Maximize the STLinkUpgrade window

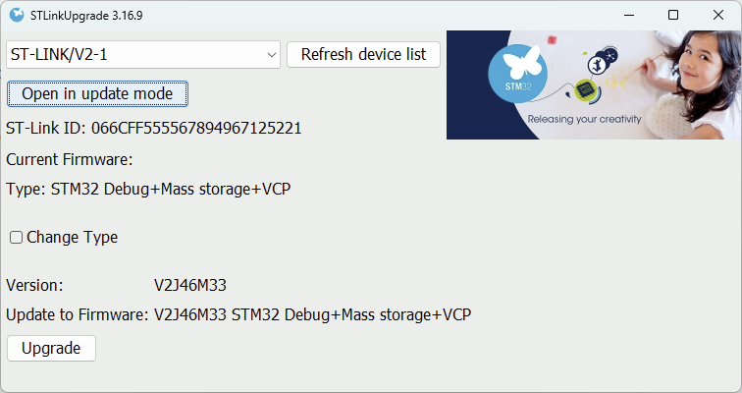tap(673, 15)
